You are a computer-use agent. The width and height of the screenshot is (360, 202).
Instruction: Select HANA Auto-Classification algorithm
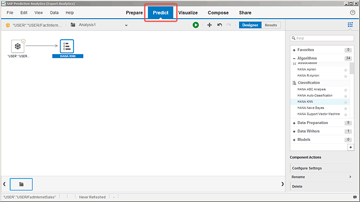[x=315, y=95]
